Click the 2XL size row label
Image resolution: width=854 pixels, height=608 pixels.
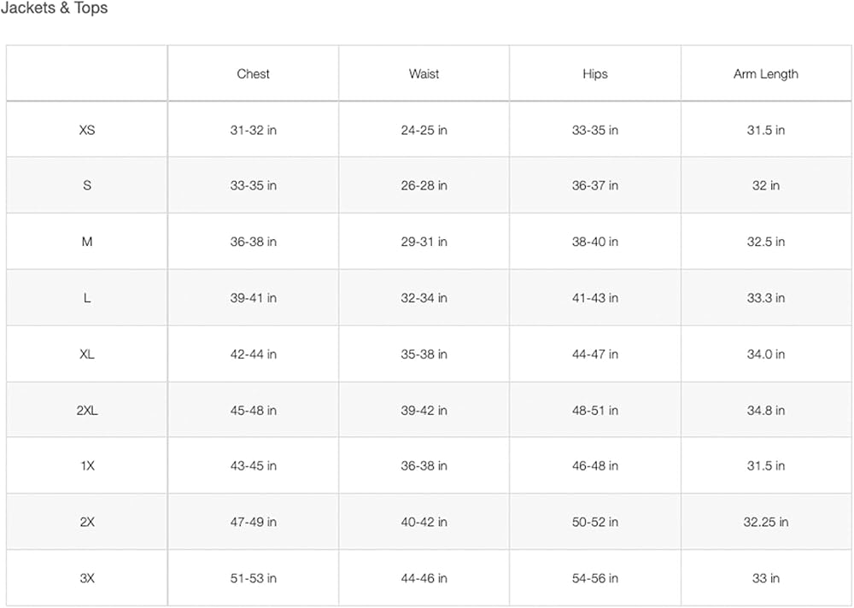point(87,411)
